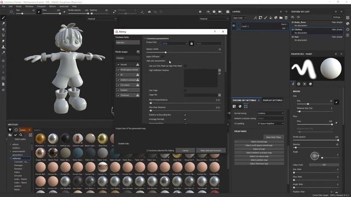Image resolution: width=351 pixels, height=197 pixels.
Task: Open the Window menu
Action: coord(29,7)
